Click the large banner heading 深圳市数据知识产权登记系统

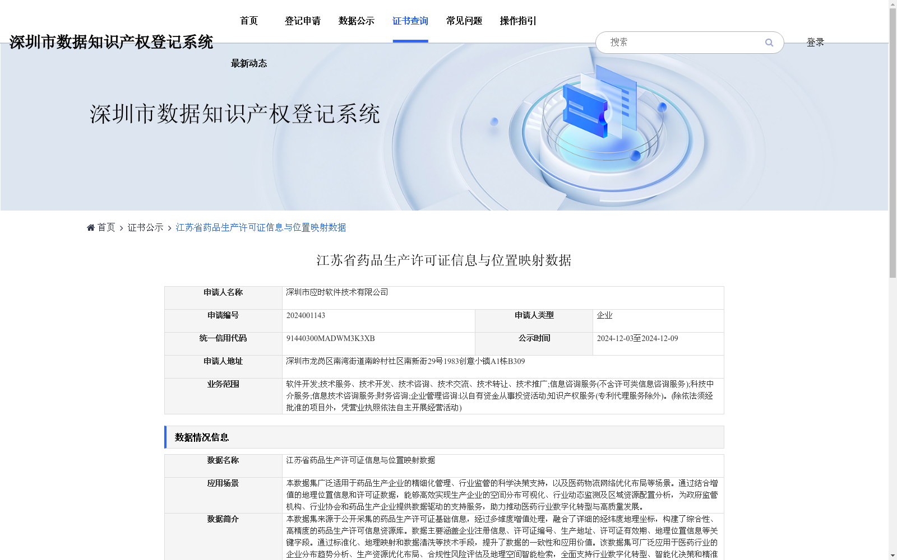point(235,114)
